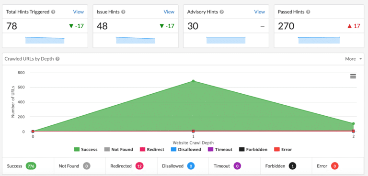
Task: Toggle Success series in chart legend
Action: (86, 150)
